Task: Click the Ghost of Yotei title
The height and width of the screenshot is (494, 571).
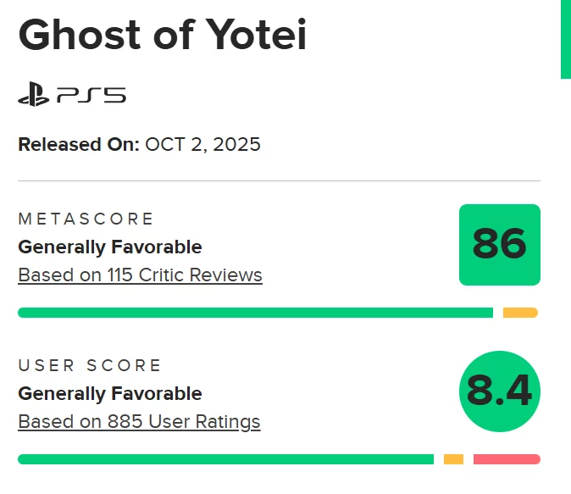Action: pos(162,35)
